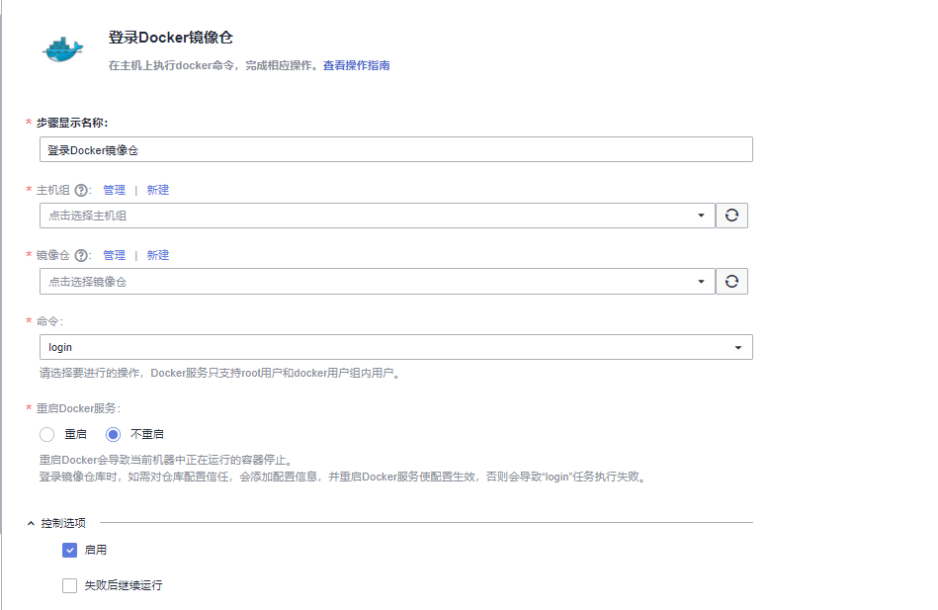The width and height of the screenshot is (938, 610).
Task: Click the 重启Docker服务 label
Action: (78, 408)
